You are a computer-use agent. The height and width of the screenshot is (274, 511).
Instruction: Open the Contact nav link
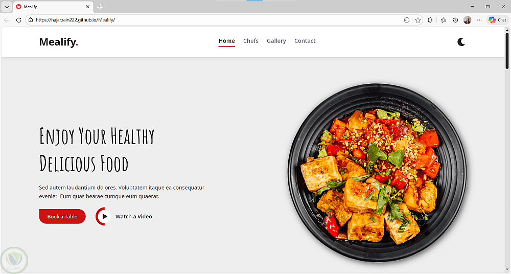pos(305,41)
